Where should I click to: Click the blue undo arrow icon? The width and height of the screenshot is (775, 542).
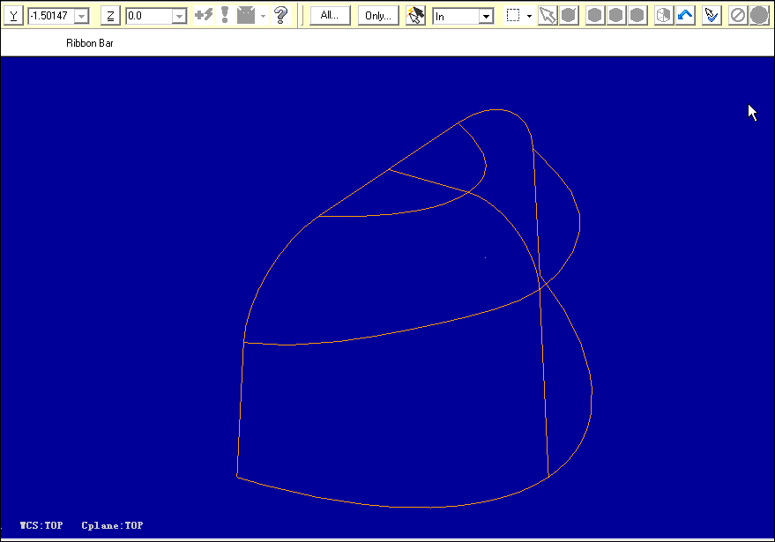point(686,14)
